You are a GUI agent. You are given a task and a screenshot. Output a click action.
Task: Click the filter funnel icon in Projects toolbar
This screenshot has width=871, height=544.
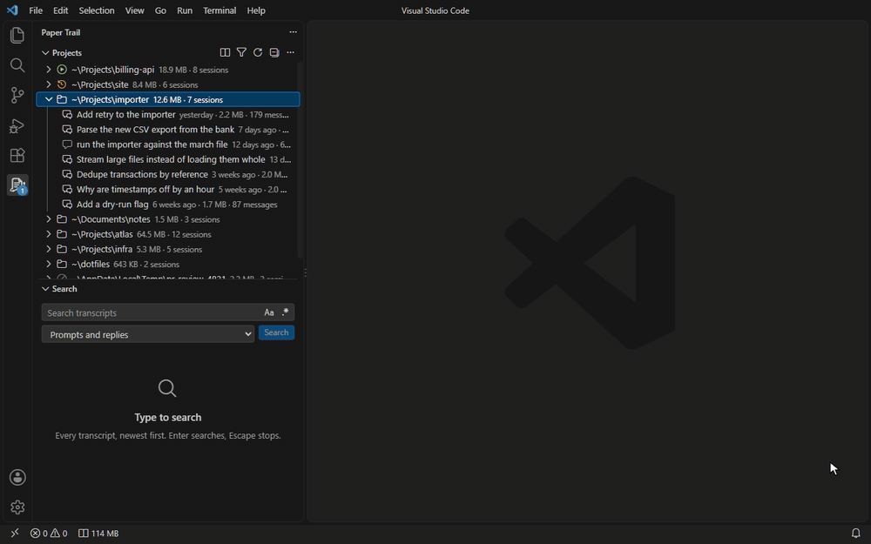[241, 52]
